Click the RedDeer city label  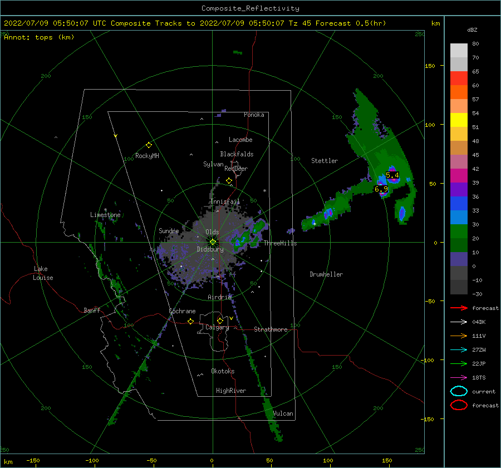pos(236,169)
